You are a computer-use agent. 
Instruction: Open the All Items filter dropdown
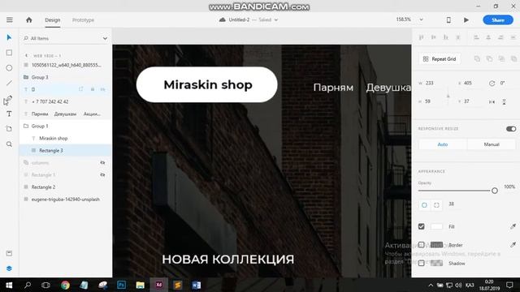coord(105,38)
